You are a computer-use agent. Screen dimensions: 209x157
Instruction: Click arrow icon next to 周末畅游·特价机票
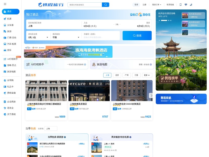click(130, 137)
